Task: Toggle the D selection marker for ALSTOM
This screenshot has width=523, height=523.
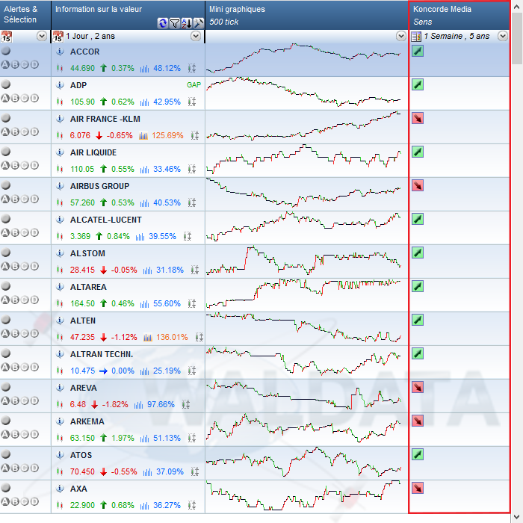Action: (x=34, y=266)
